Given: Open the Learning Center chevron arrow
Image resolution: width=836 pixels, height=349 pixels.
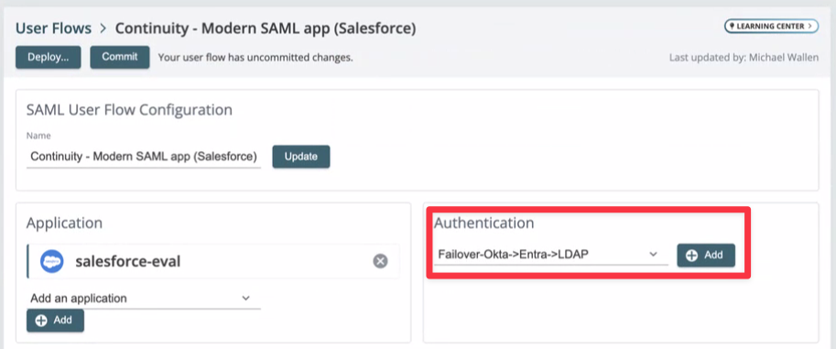Looking at the screenshot, I should [x=810, y=25].
